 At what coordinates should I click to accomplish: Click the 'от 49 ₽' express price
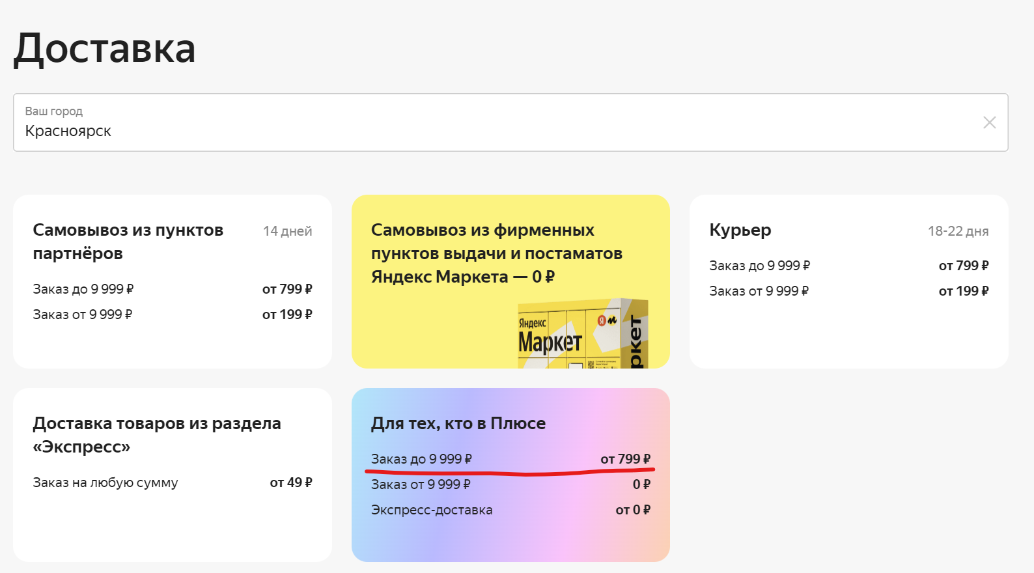[x=291, y=482]
